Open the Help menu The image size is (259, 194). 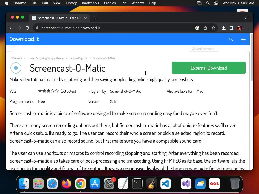click(x=152, y=3)
